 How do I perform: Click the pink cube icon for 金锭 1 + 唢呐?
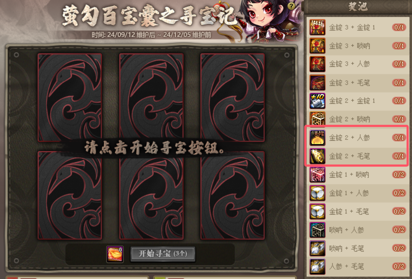point(317,175)
